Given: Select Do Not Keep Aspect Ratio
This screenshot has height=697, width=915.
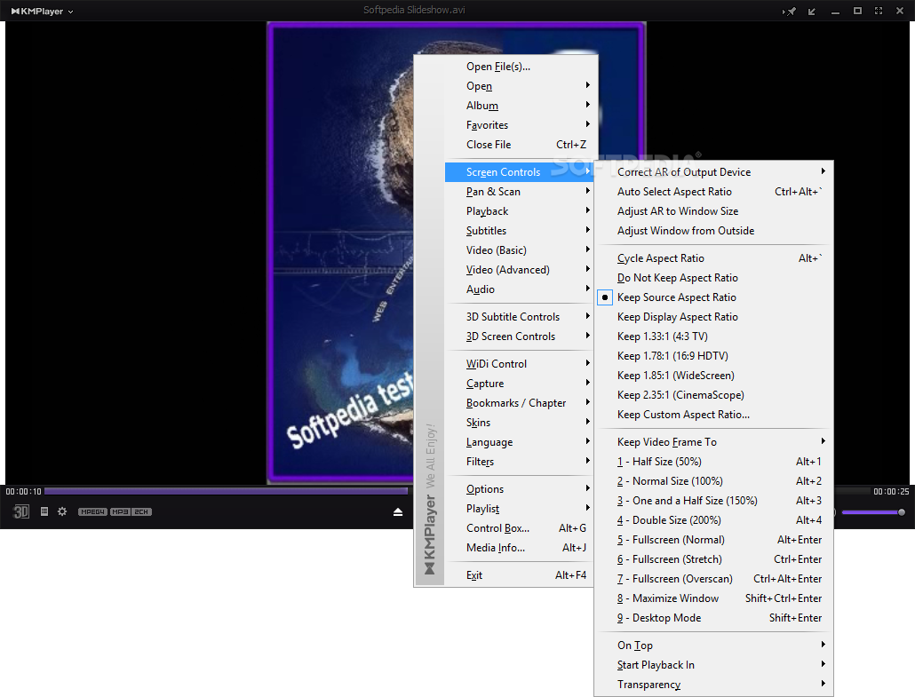Looking at the screenshot, I should pos(713,278).
